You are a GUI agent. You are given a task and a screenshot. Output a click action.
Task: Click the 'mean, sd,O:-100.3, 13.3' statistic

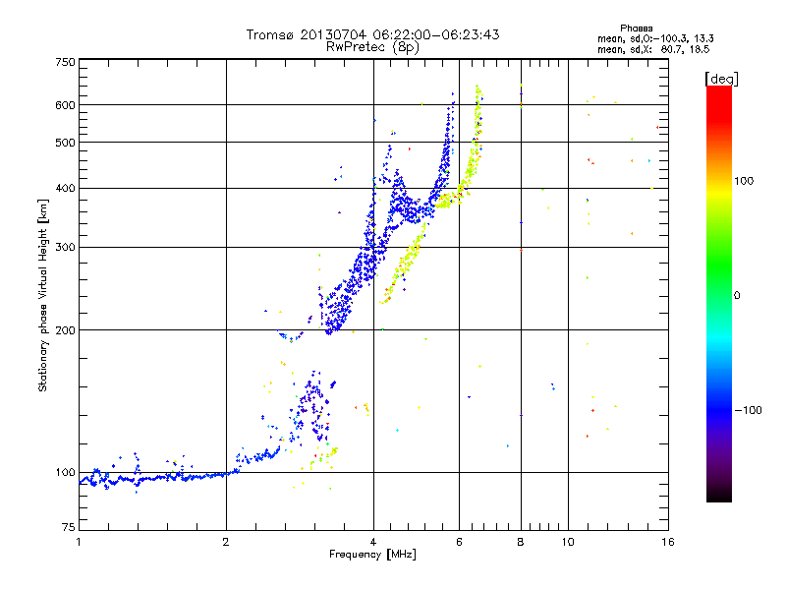(655, 38)
